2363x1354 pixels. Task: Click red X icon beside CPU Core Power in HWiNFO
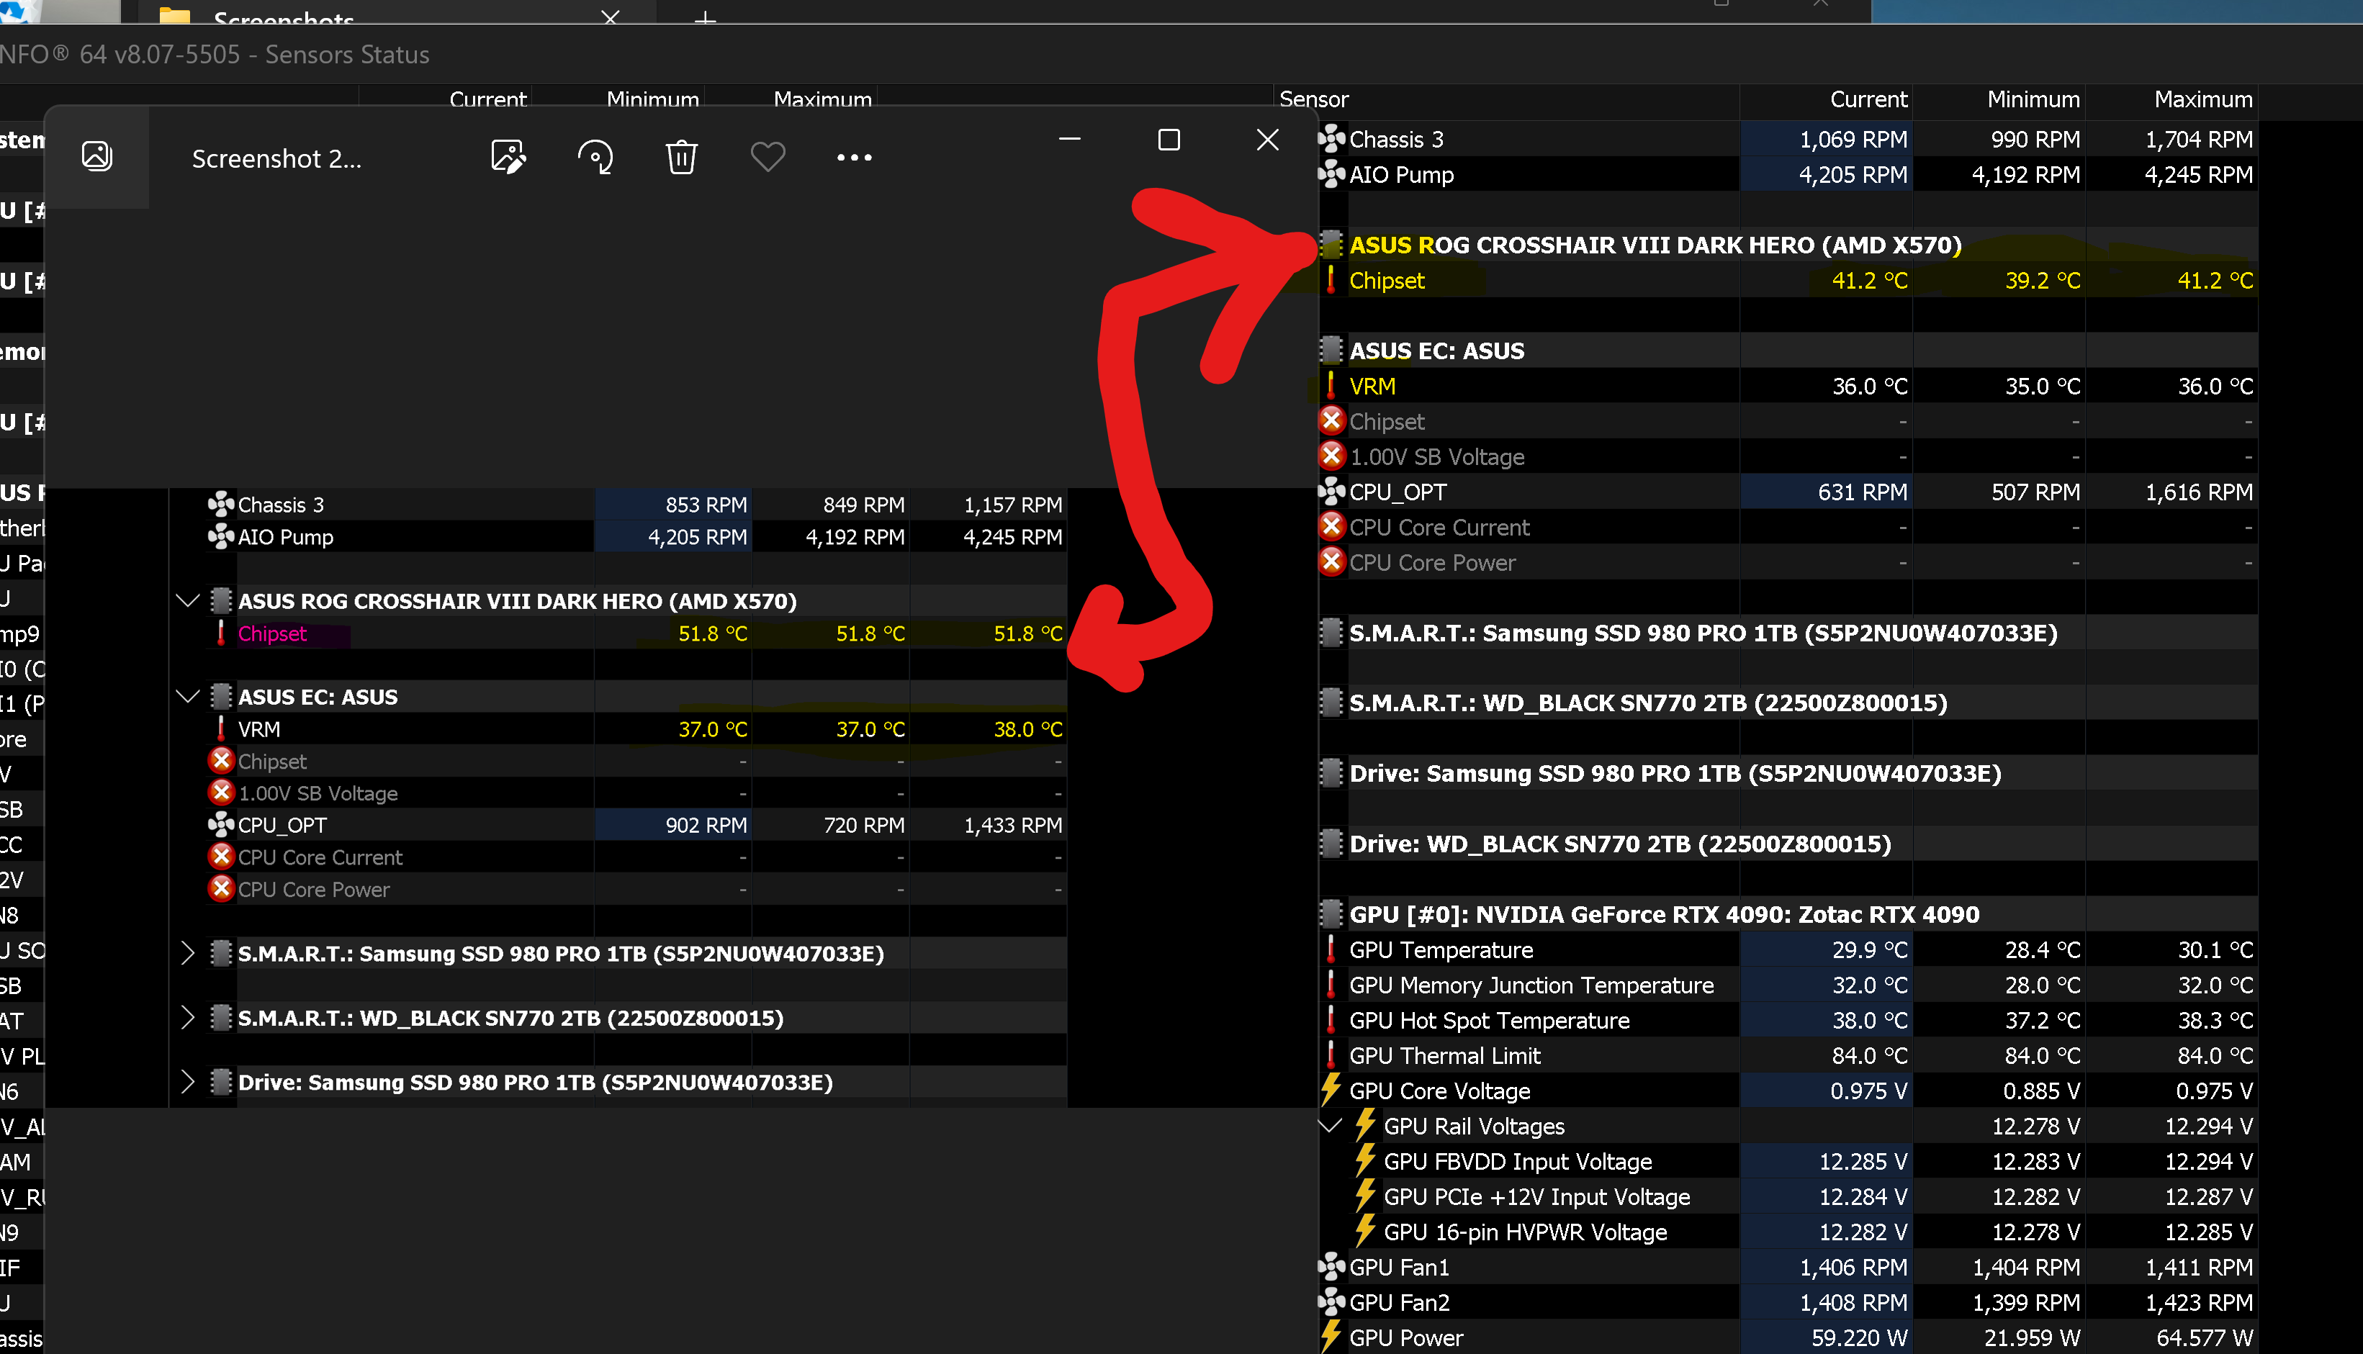point(1332,563)
